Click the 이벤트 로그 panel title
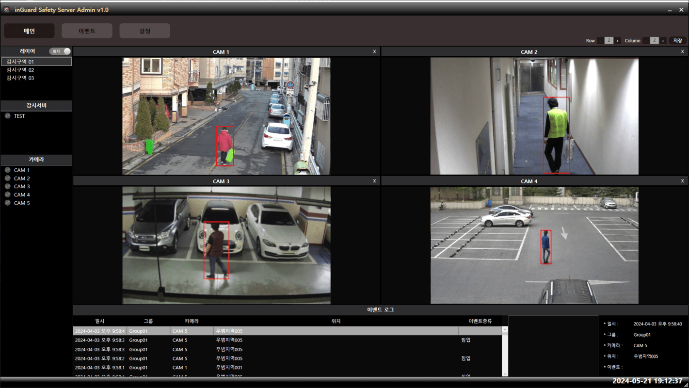The height and width of the screenshot is (388, 689). tap(381, 309)
